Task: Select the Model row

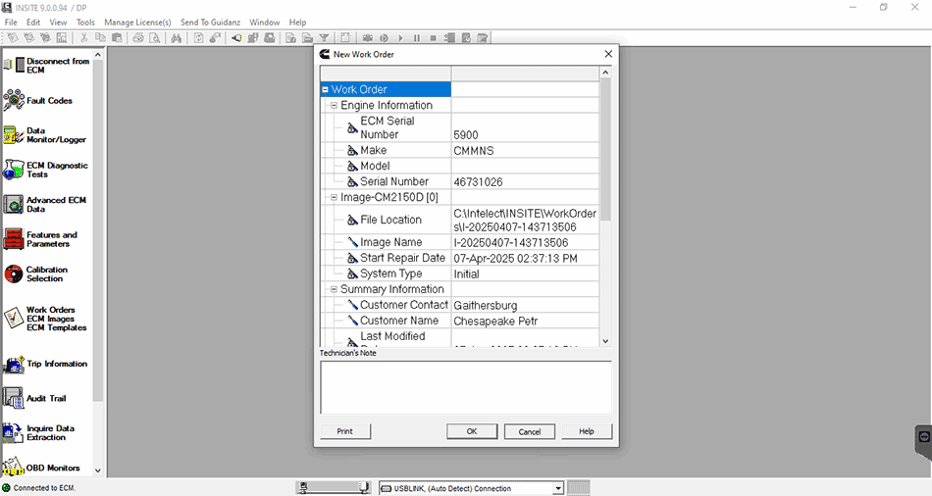Action: pos(459,166)
